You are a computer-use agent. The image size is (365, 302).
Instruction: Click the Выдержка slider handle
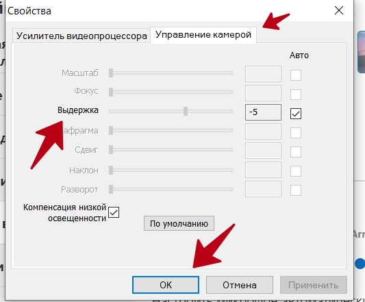click(186, 112)
